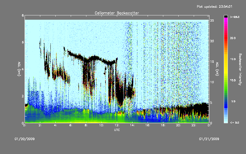246x154 pixels.
Task: Click the "8" tick on km axis
Action: (23, 15)
